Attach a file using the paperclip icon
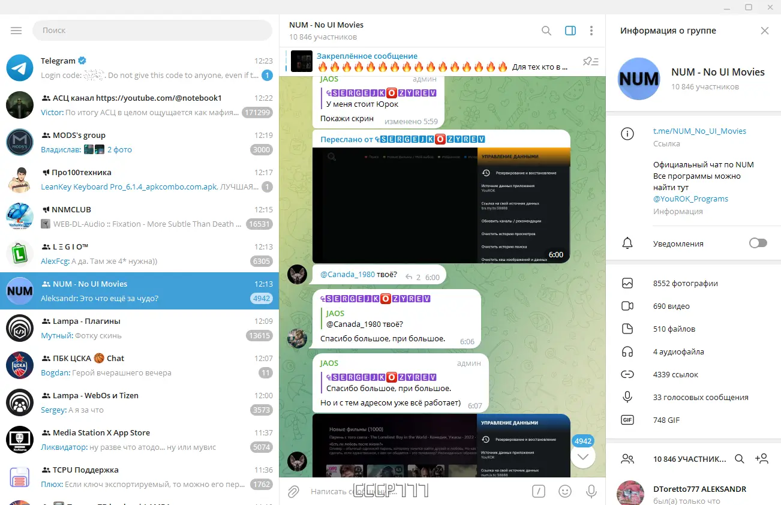The height and width of the screenshot is (505, 781). pyautogui.click(x=293, y=491)
